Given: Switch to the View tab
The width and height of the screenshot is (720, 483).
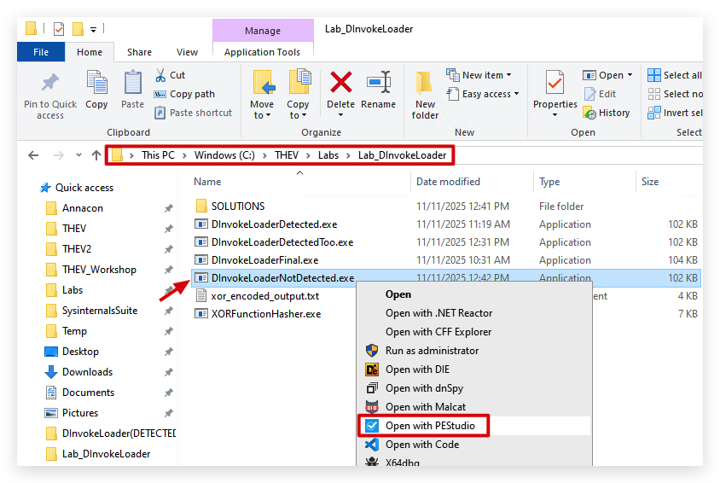Looking at the screenshot, I should coord(188,52).
